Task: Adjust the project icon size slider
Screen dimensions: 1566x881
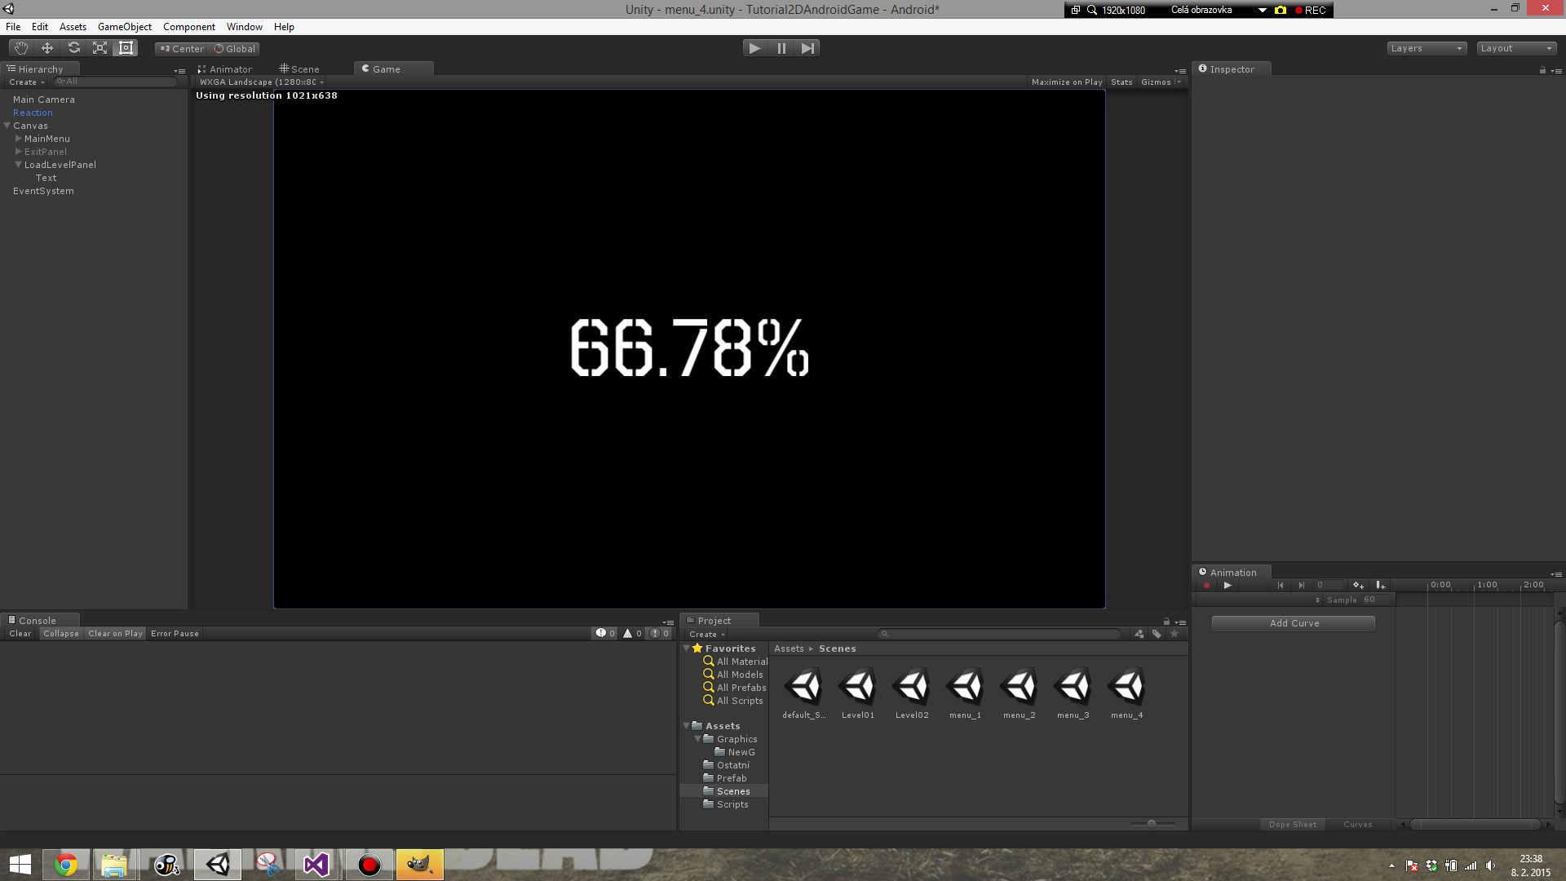Action: pos(1151,824)
